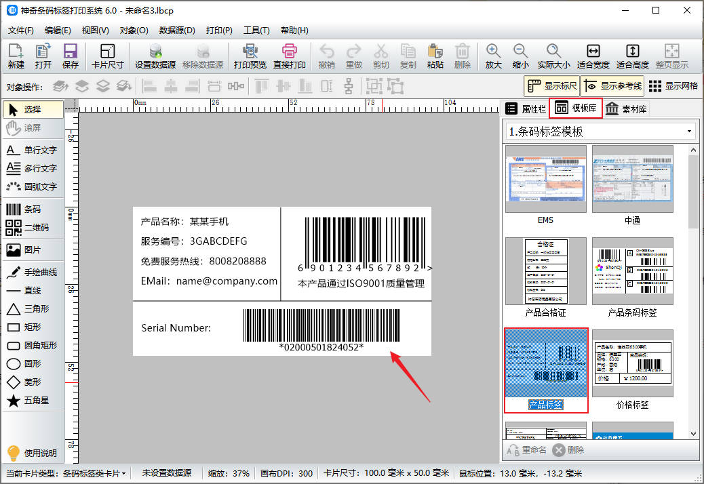The height and width of the screenshot is (484, 704).
Task: Open the 条码标签模板 template category dropdown
Action: 600,132
